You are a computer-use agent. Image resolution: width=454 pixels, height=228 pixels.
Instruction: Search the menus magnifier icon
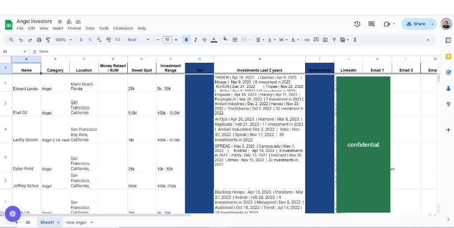tap(11, 40)
